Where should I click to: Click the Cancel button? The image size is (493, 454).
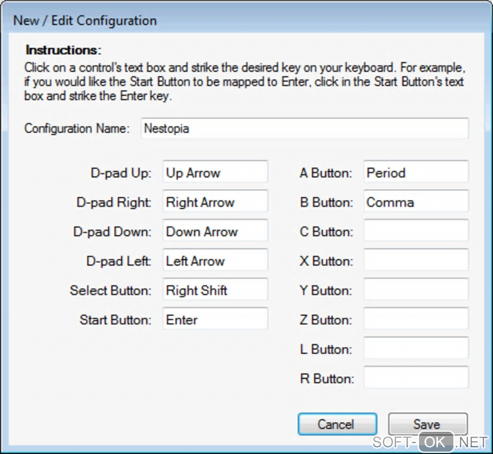click(x=336, y=425)
